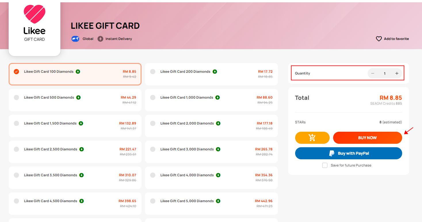Click the Buy with PayPal button
422x222 pixels.
349,153
